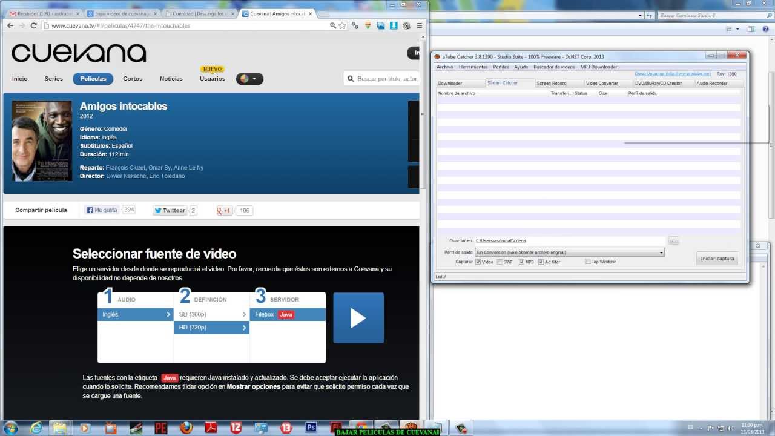This screenshot has height=436, width=775.
Task: Open the round-icon dropdown next to Usuarios
Action: [249, 79]
